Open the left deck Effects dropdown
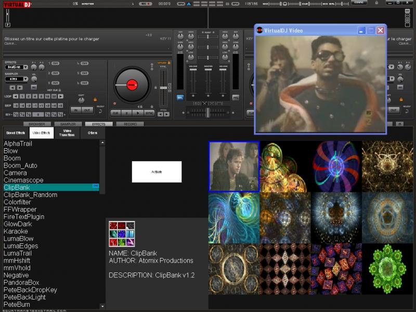 (x=17, y=67)
